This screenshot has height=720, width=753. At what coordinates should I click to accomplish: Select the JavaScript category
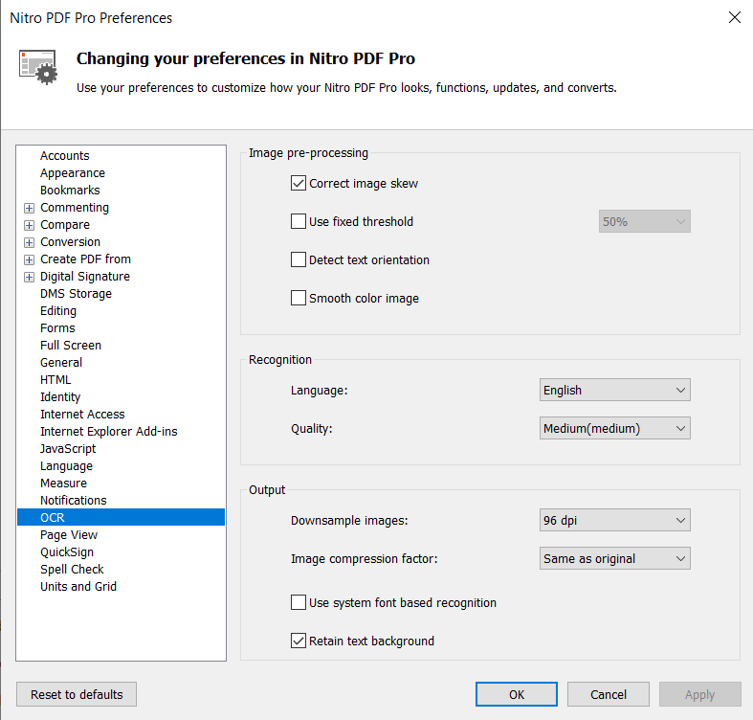[68, 449]
